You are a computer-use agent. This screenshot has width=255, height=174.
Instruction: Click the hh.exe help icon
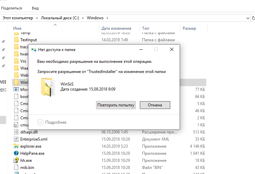[16, 160]
